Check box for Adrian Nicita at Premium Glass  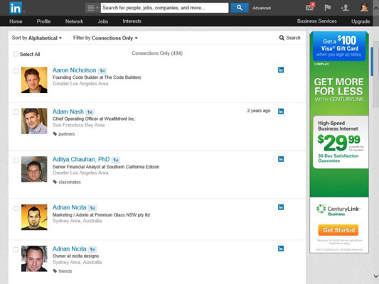click(x=16, y=208)
